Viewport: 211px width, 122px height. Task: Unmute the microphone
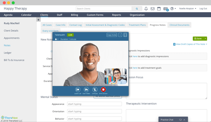[95, 90]
